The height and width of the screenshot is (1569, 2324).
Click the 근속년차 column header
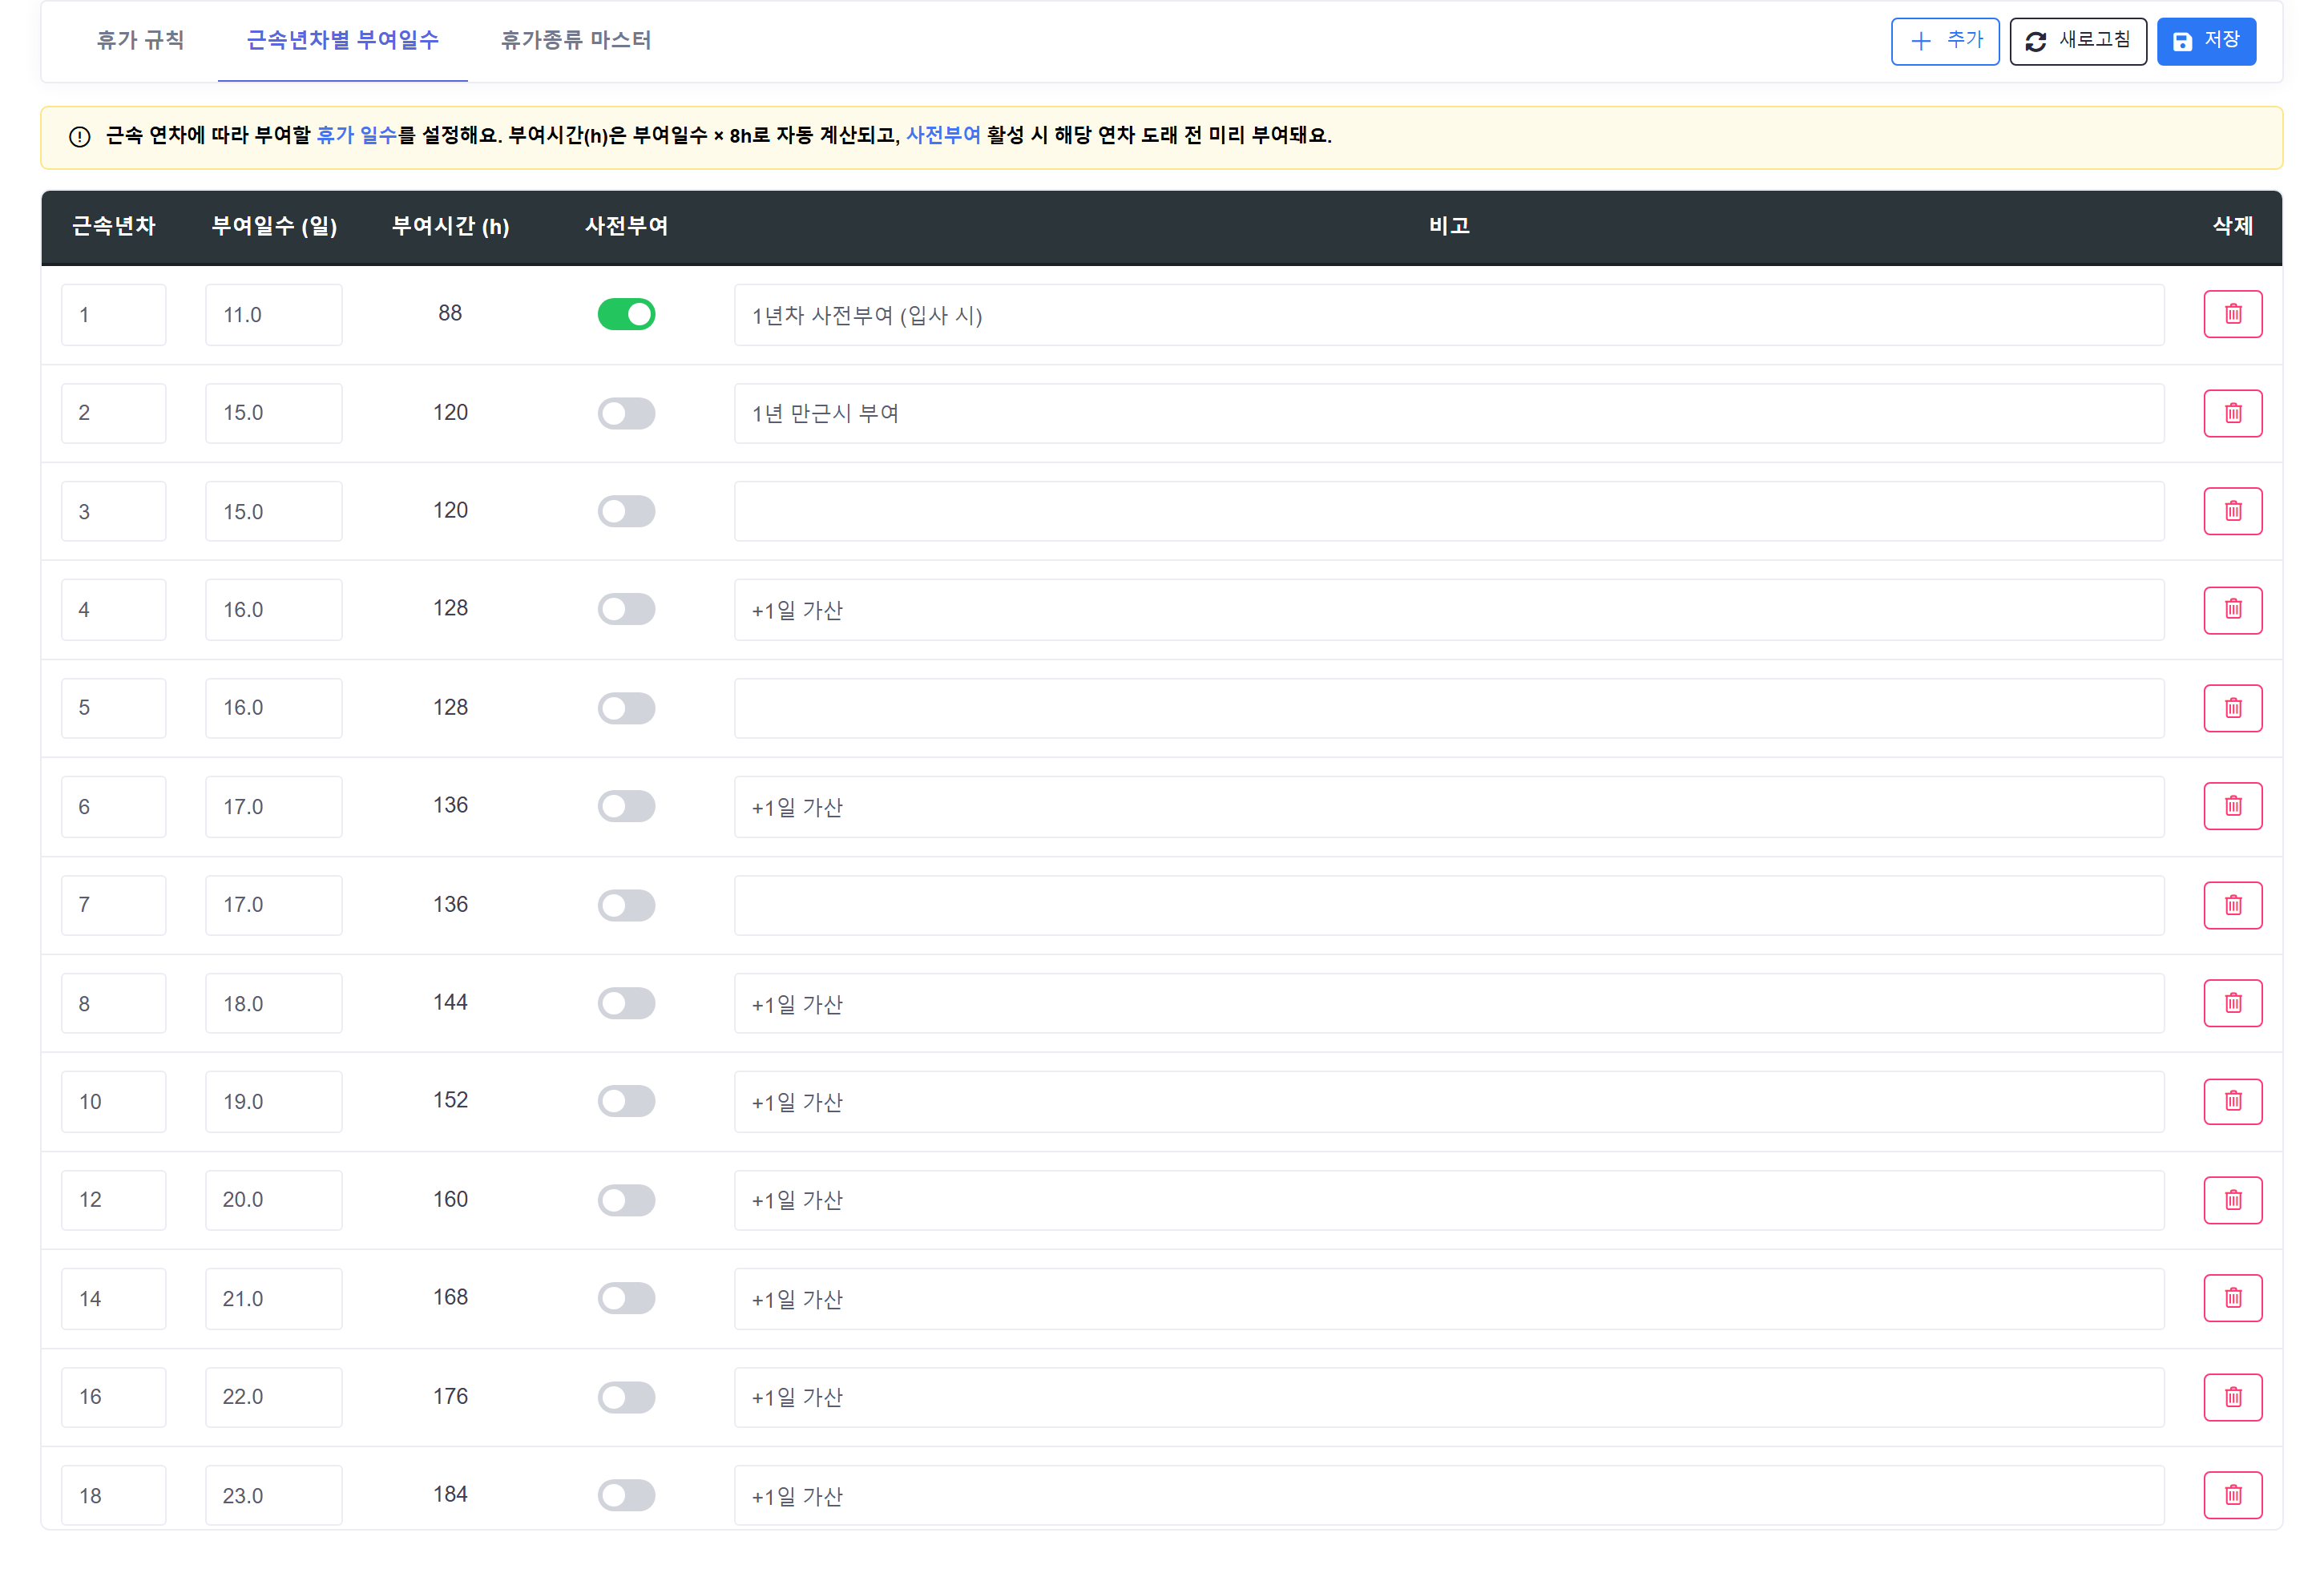(113, 226)
